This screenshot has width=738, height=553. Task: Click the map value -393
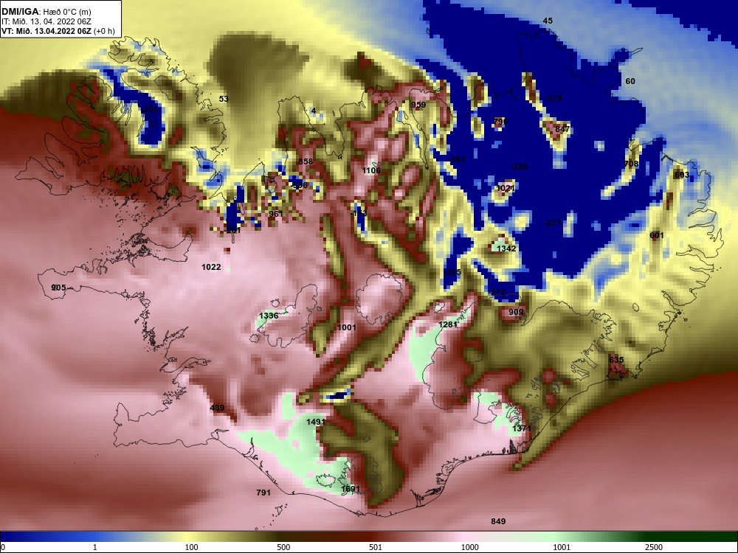click(x=457, y=159)
